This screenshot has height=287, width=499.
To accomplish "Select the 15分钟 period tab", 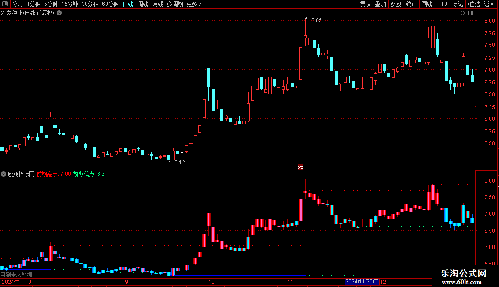I will [70, 4].
